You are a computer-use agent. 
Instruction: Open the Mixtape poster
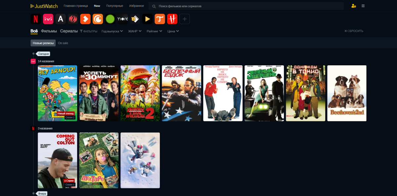(99, 160)
